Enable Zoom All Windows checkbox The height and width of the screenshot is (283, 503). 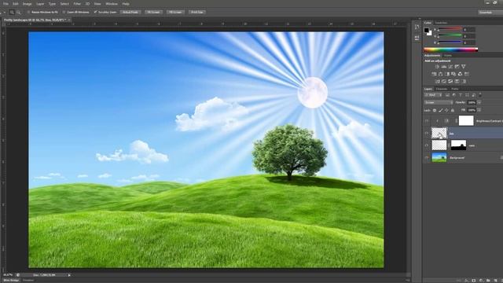tap(64, 13)
